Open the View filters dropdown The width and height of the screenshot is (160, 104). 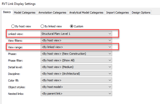pos(76,40)
